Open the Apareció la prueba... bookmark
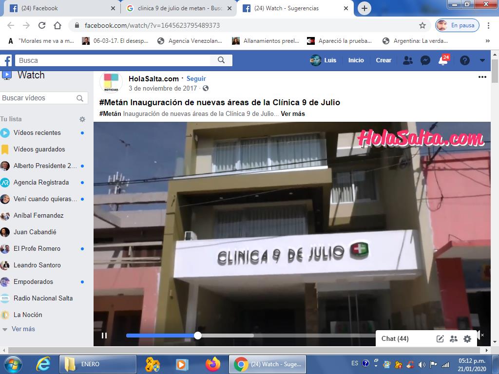 click(340, 41)
